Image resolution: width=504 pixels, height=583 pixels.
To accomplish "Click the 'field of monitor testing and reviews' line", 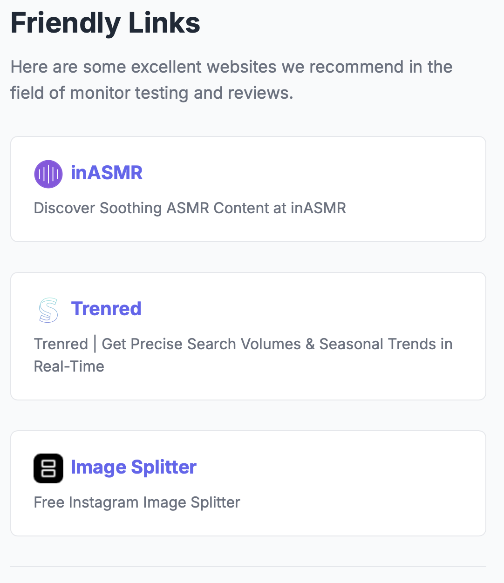I will click(x=152, y=93).
